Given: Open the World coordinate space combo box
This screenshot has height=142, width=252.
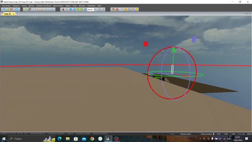Looking at the screenshot, I should click(x=92, y=9).
